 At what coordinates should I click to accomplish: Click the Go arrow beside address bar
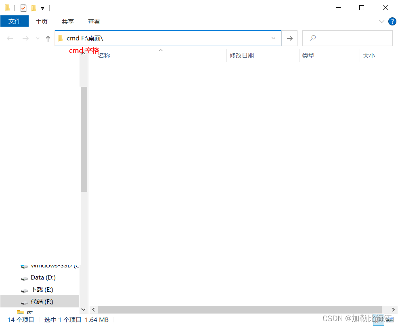click(289, 38)
